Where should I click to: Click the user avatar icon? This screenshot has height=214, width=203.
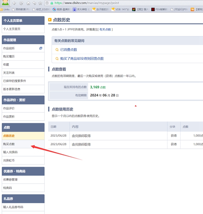(x=5, y=2)
